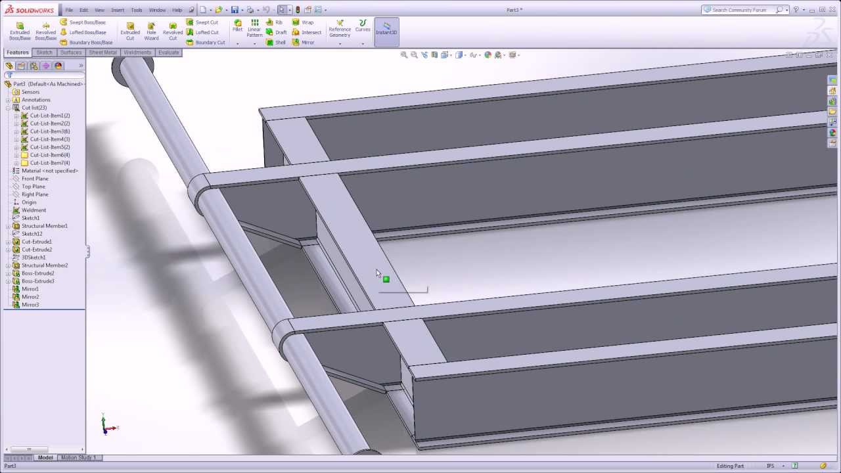Collapse the Cut list(23) node
This screenshot has width=841, height=473.
click(x=8, y=108)
